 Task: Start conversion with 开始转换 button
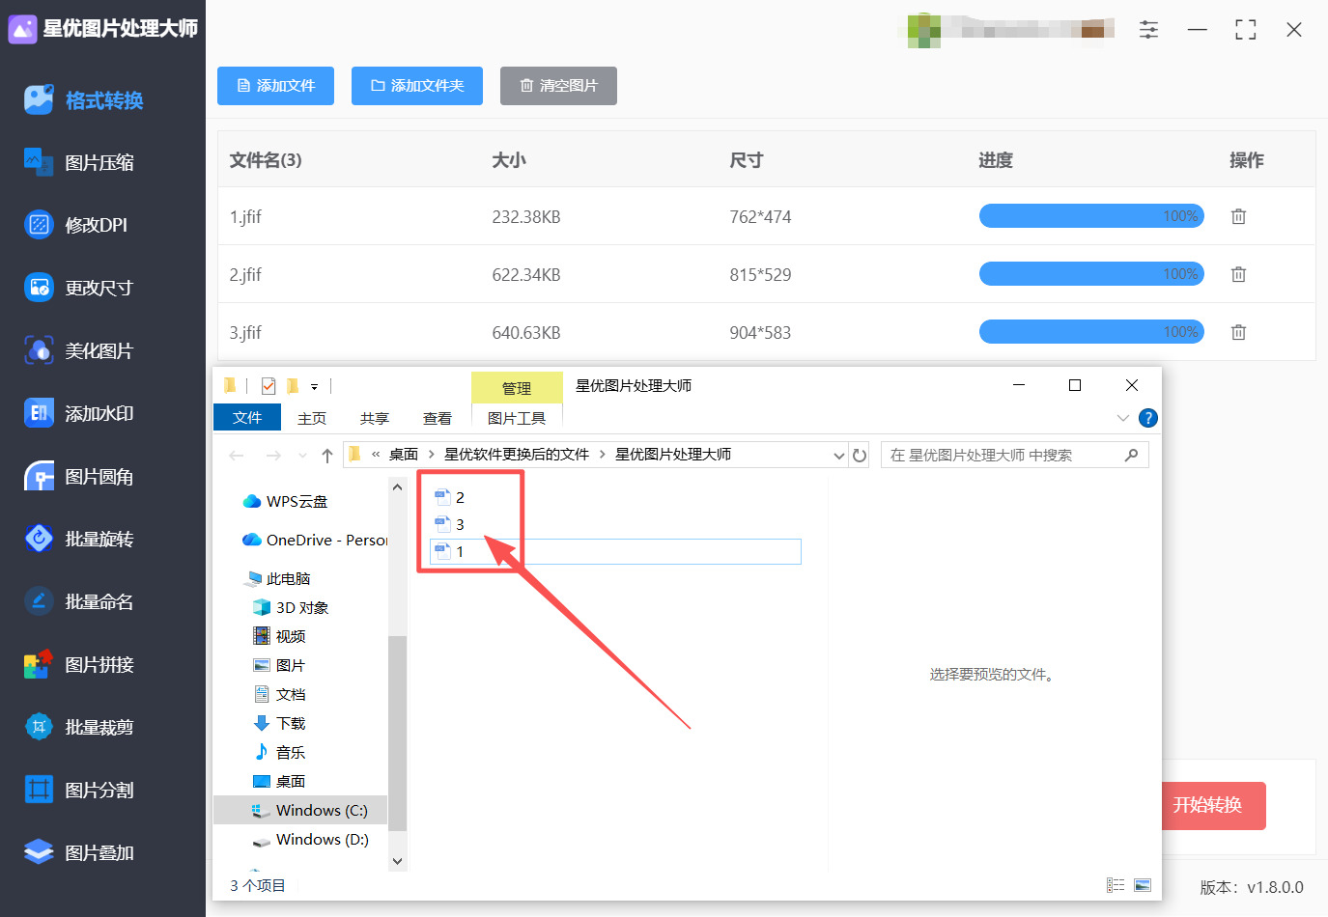point(1213,805)
